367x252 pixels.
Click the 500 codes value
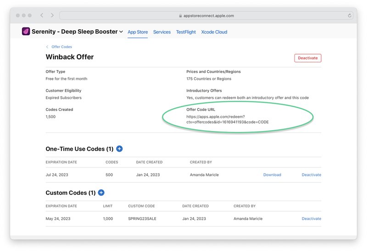[109, 175]
